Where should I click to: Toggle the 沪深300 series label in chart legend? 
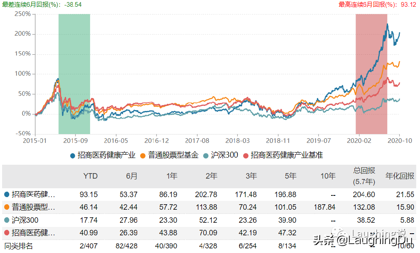pyautogui.click(x=224, y=155)
